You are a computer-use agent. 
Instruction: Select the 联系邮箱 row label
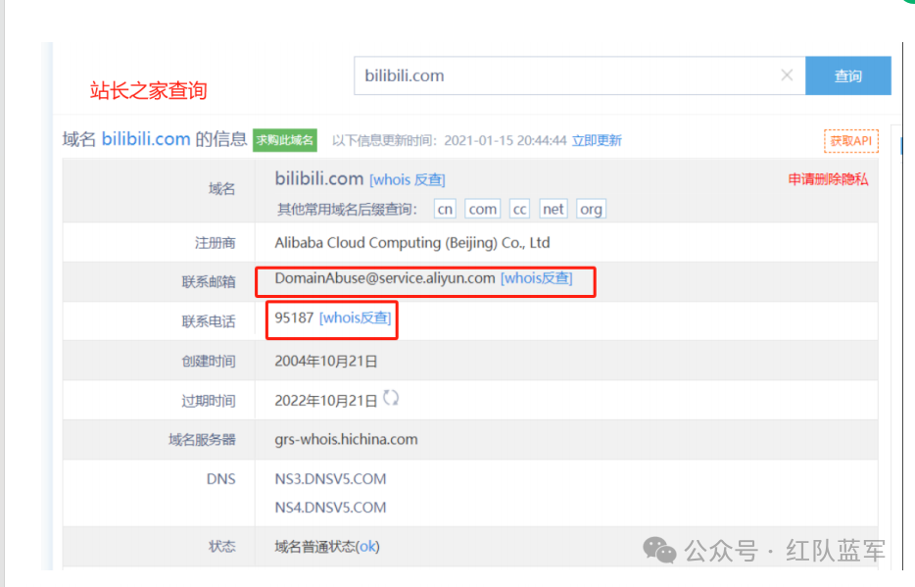pyautogui.click(x=209, y=282)
